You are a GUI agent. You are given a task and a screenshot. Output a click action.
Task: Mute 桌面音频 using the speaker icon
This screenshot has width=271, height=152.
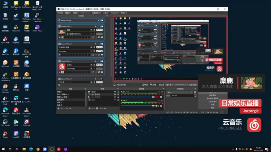point(157,106)
